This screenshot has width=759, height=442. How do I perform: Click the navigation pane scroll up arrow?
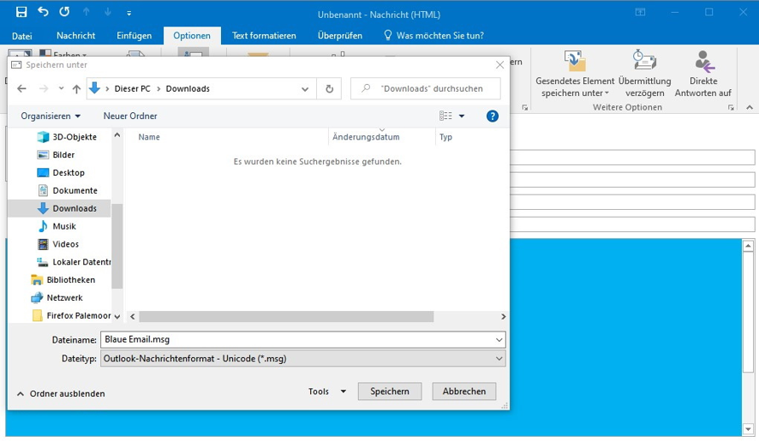tap(117, 135)
